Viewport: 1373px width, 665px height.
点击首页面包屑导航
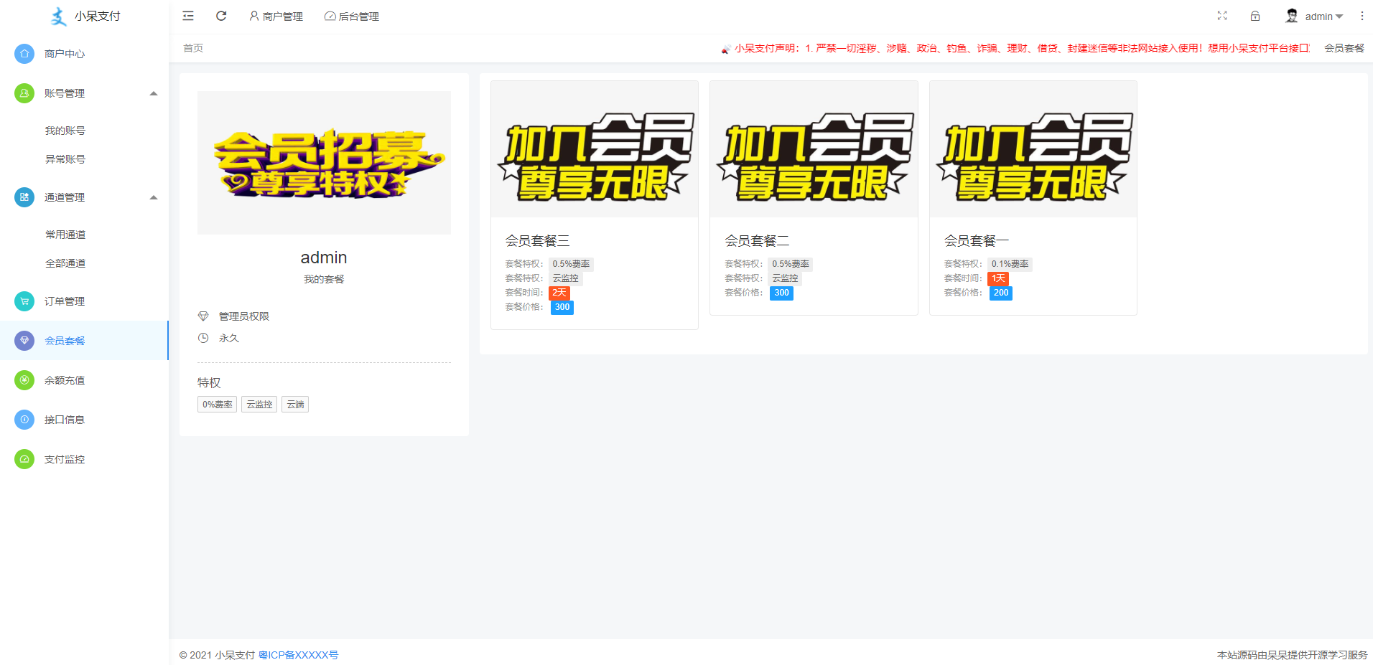[x=192, y=48]
